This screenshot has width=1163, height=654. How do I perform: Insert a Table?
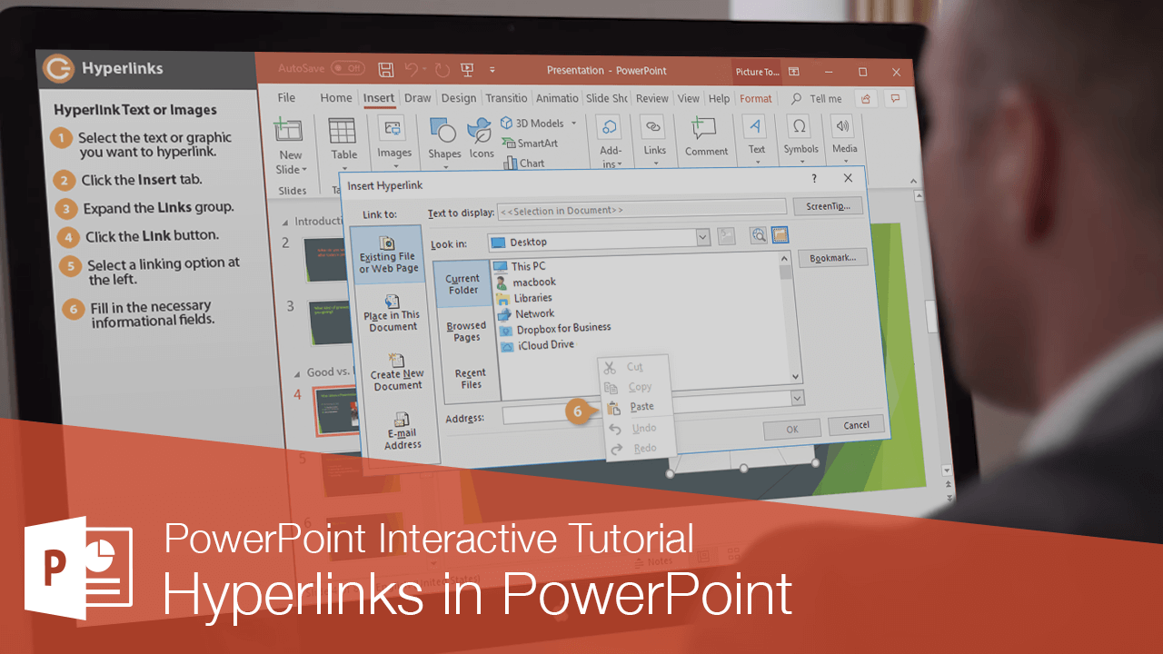[x=343, y=138]
